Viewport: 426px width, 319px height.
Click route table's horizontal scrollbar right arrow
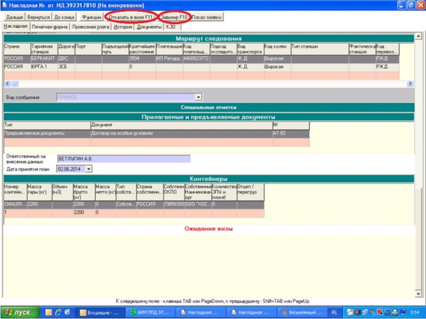[410, 83]
